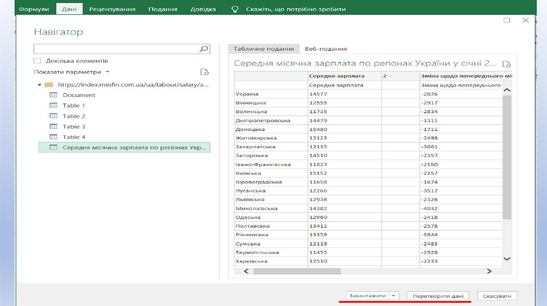Click the search magnifier icon in Navigator
Screen dimensions: 547x306
click(x=204, y=49)
